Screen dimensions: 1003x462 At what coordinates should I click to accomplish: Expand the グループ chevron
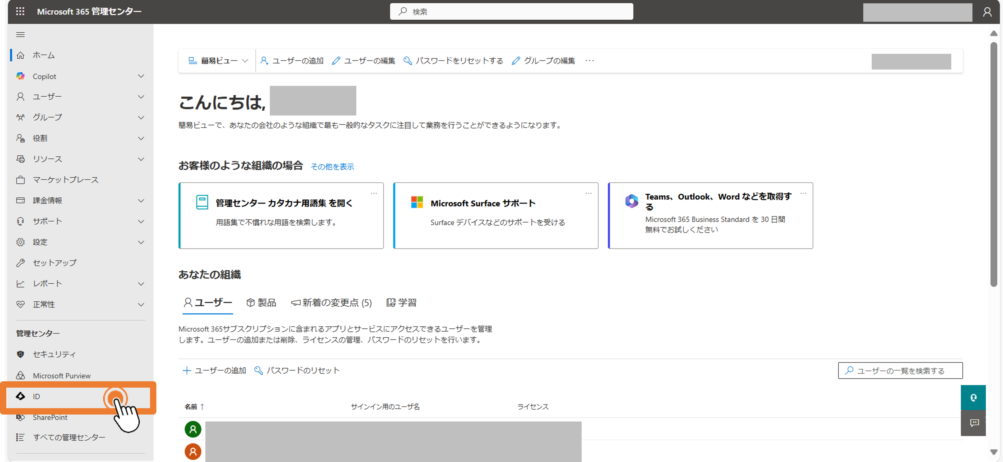click(x=141, y=118)
